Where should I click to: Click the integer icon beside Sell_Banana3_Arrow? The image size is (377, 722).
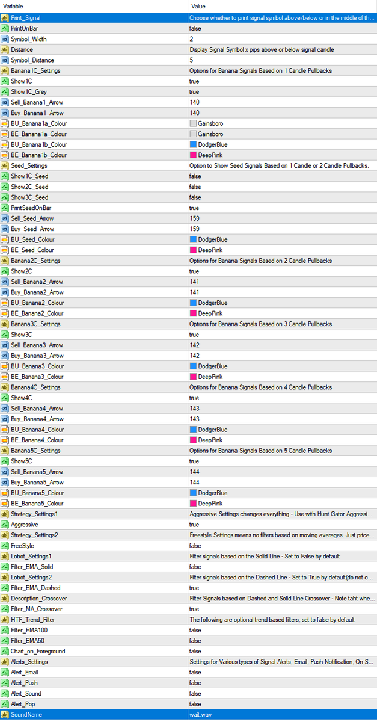pyautogui.click(x=5, y=345)
